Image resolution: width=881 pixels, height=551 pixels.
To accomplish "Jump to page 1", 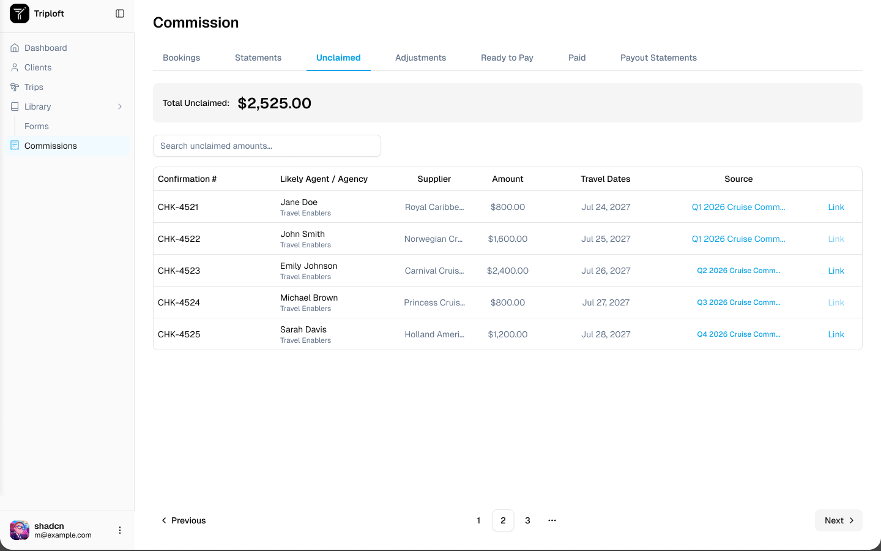I will pyautogui.click(x=478, y=520).
